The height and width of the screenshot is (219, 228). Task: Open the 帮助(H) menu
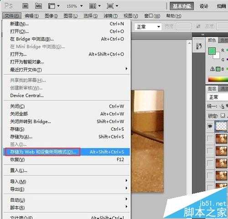coord(174,15)
